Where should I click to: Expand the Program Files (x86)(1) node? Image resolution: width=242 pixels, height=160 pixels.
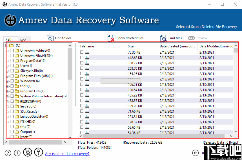point(7,76)
